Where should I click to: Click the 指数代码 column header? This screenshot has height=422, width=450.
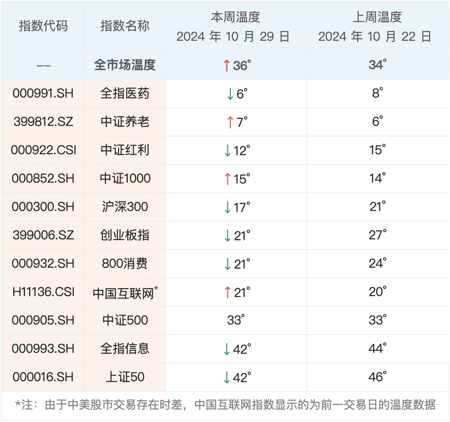tap(43, 26)
